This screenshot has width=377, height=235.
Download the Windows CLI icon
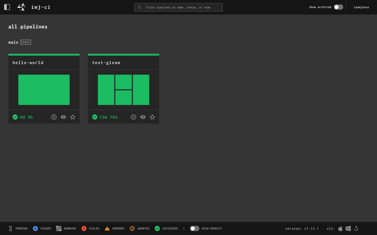(x=348, y=228)
